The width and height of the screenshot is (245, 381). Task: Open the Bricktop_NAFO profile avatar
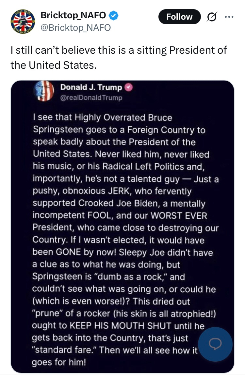[x=22, y=22]
